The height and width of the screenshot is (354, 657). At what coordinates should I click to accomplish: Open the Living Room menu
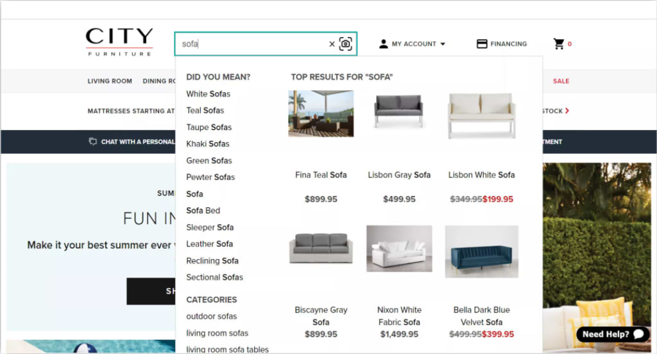[110, 81]
